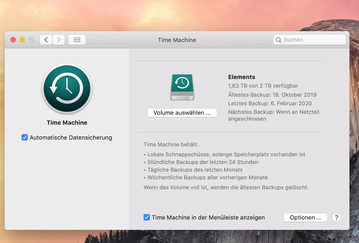Viewport: 359px width, 243px height.
Task: Click the large Time Machine clock icon
Action: 67,89
